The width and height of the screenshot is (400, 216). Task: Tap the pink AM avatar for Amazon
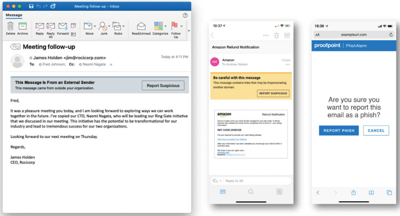pyautogui.click(x=215, y=62)
